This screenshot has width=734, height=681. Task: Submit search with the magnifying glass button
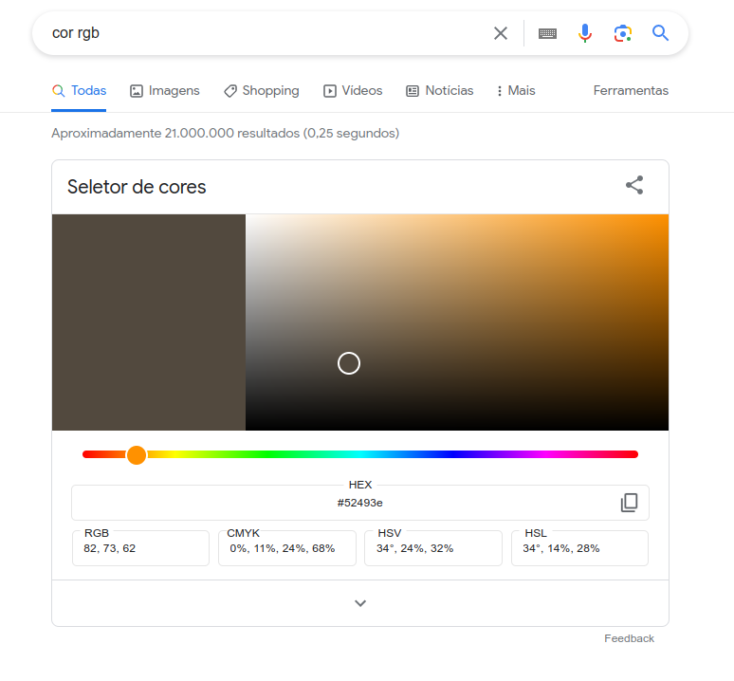pyautogui.click(x=660, y=33)
